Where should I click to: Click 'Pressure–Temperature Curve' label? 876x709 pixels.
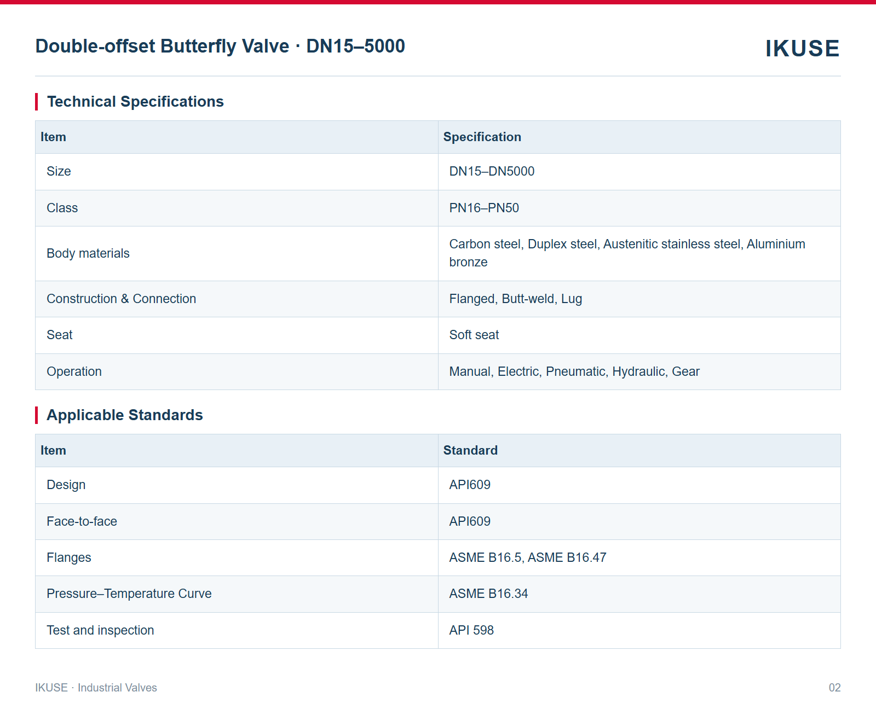129,594
